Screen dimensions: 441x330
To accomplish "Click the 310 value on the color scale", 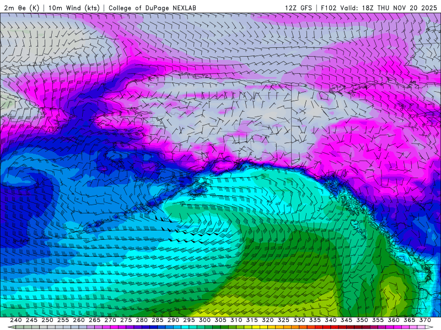I will coord(236,320).
